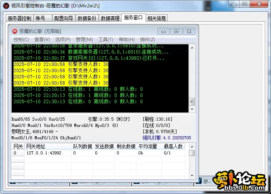Open the 相关信息 tab
271x194 pixels.
156,18
